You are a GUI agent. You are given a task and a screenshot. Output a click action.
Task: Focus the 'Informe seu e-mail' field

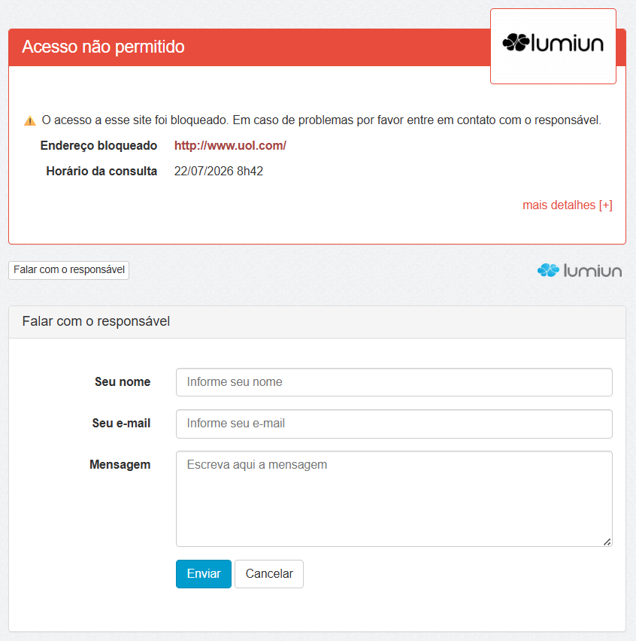(x=394, y=424)
